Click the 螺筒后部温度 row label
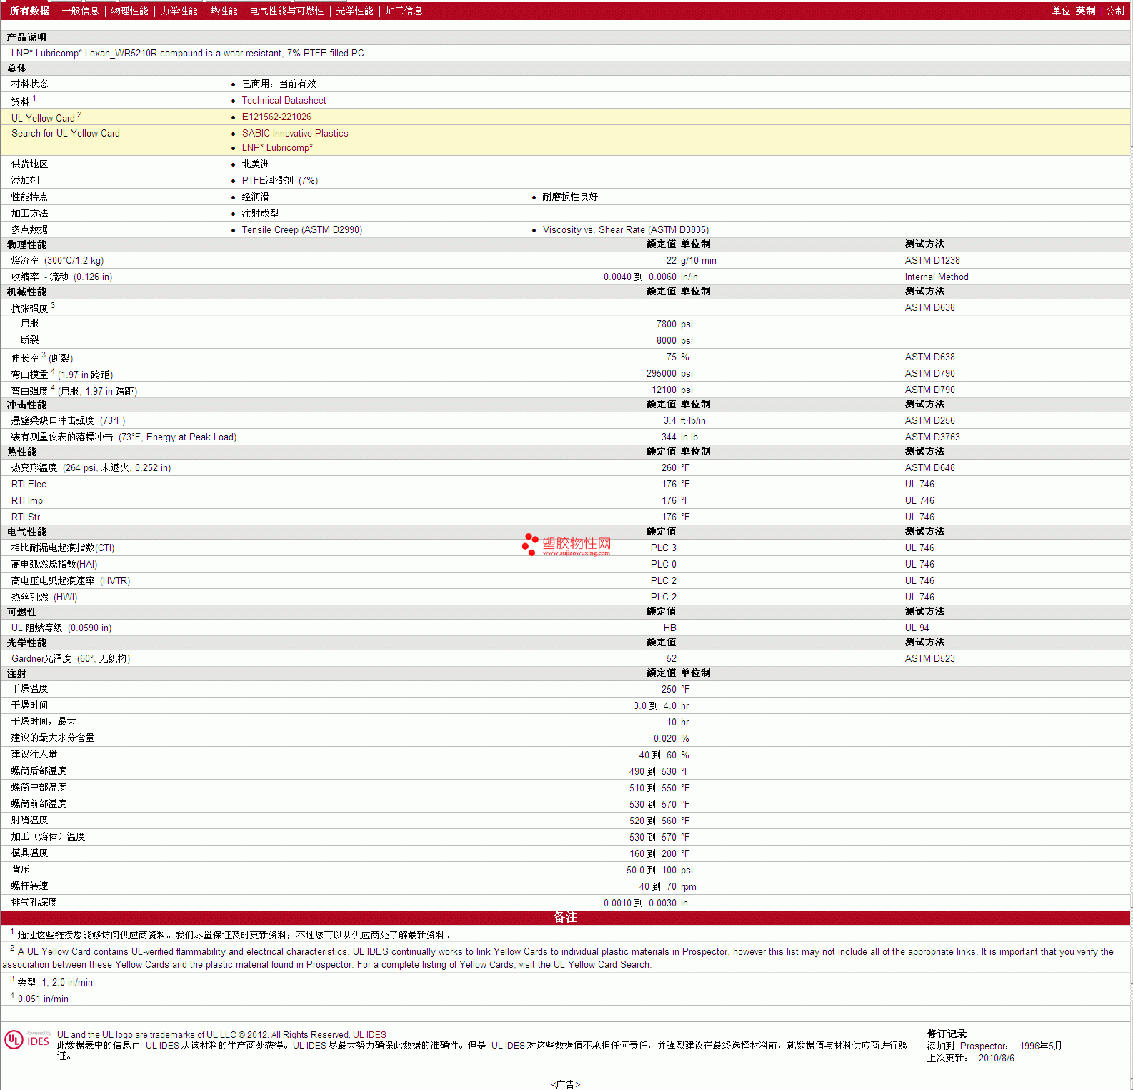Image resolution: width=1133 pixels, height=1090 pixels. [39, 771]
